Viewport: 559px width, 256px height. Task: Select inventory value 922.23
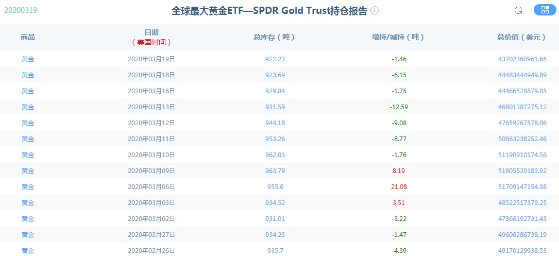(275, 59)
